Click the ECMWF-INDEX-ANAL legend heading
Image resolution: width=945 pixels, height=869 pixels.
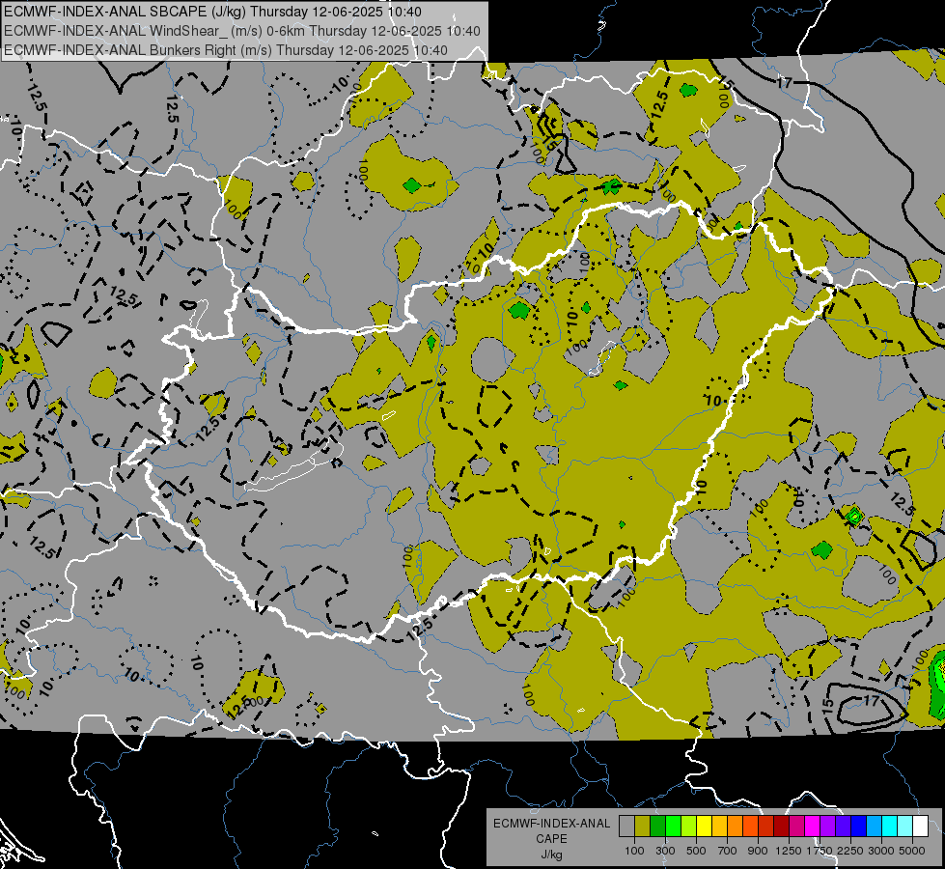pyautogui.click(x=551, y=824)
